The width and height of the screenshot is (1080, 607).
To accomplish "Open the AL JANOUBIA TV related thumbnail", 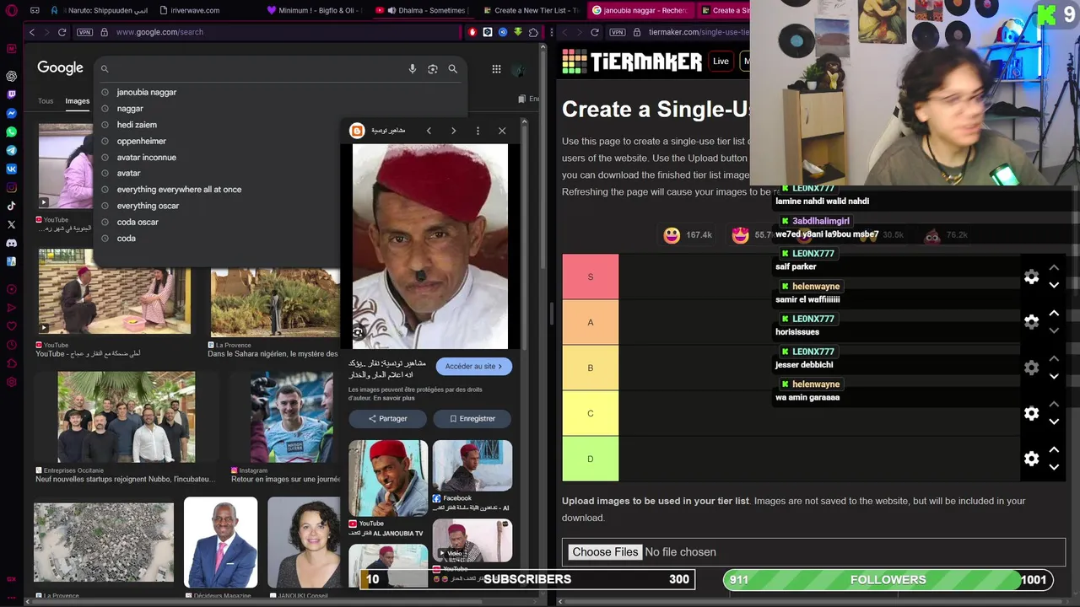I will tap(388, 479).
